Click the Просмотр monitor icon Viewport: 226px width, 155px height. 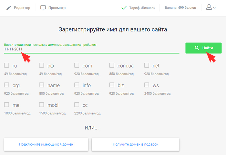[x=43, y=8]
